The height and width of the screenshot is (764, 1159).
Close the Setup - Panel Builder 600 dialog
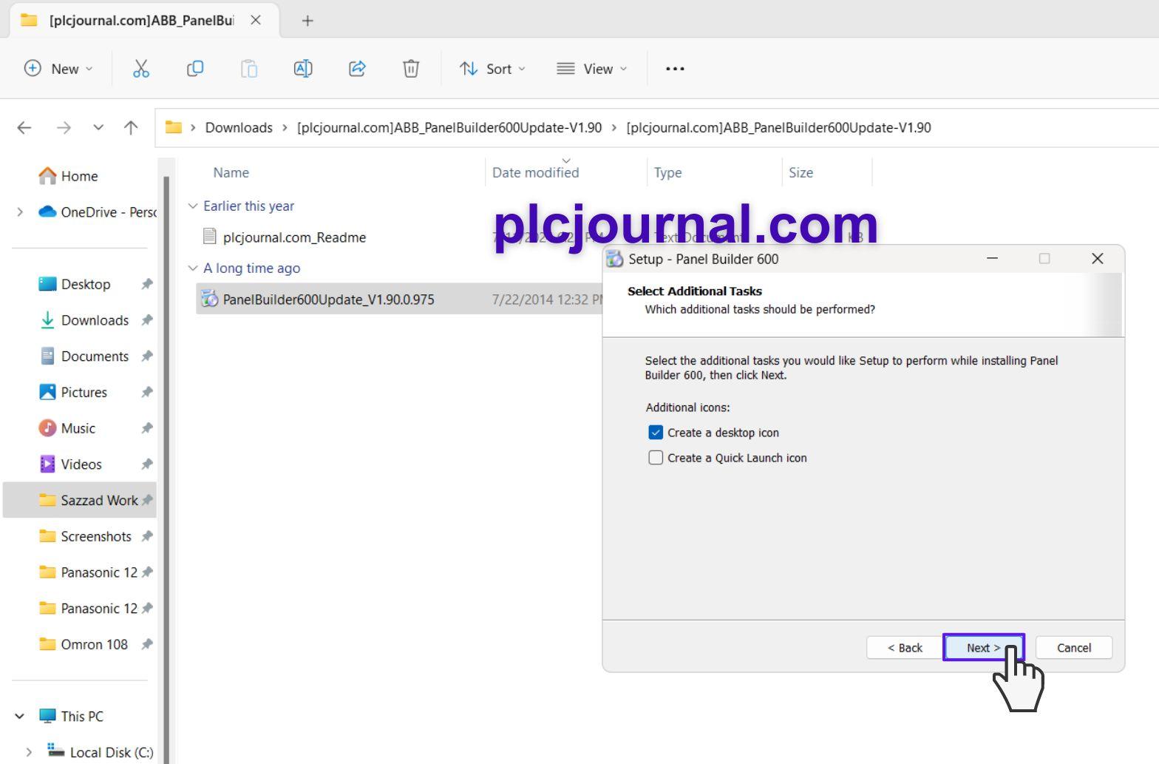[1097, 258]
